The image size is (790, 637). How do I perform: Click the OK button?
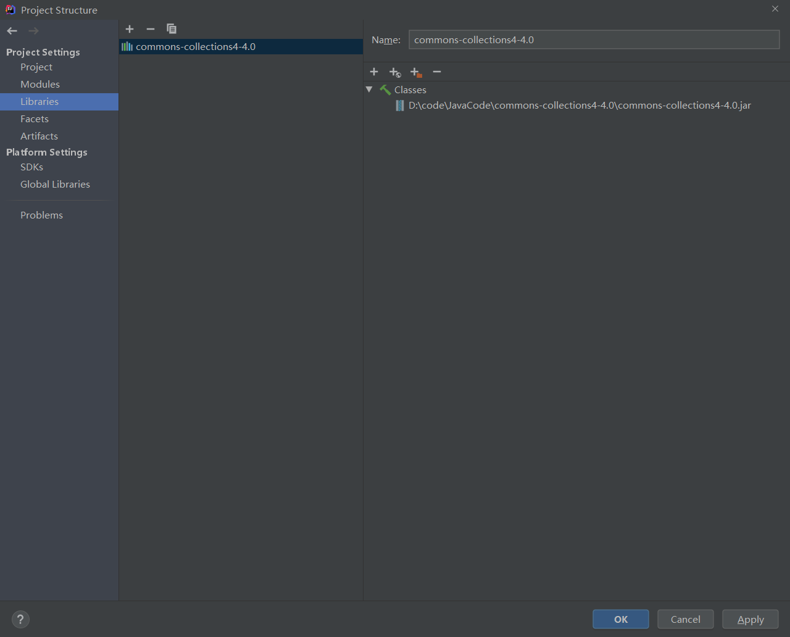point(621,619)
